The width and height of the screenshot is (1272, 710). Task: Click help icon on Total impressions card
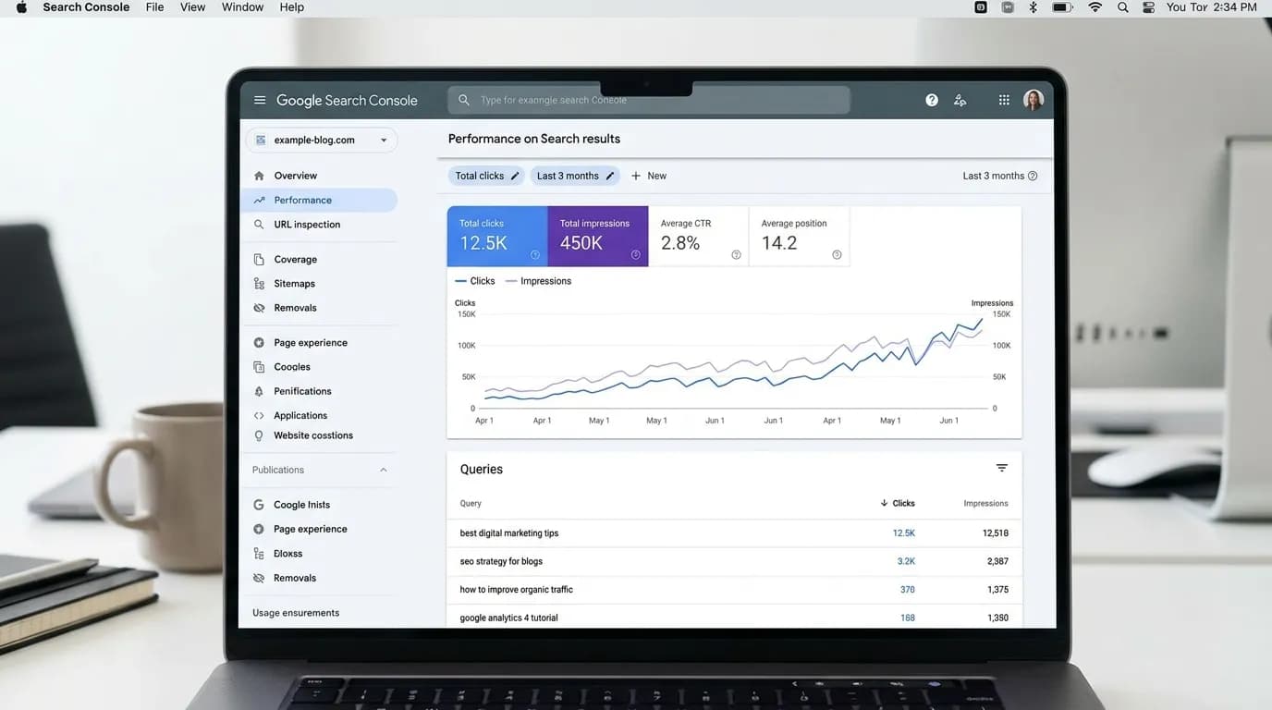pyautogui.click(x=636, y=255)
